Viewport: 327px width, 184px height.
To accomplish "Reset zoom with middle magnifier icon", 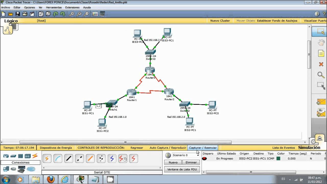I will click(x=79, y=14).
